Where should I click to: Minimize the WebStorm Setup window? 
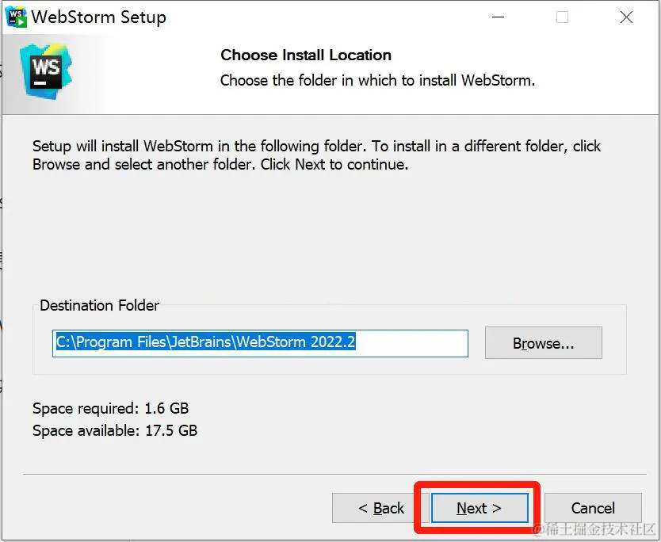(498, 17)
